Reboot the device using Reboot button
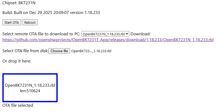The height and width of the screenshot is (112, 217). click(30, 22)
